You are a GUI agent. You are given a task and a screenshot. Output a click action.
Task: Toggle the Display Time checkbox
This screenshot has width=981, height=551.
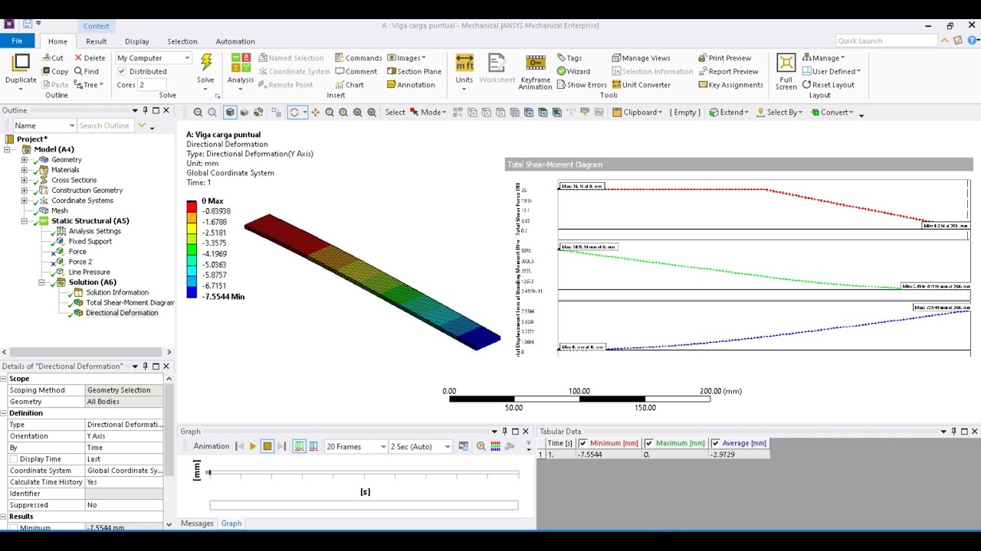point(13,459)
